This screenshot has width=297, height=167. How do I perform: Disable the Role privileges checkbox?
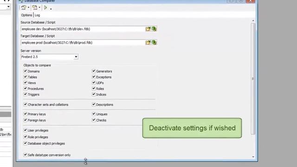(25, 137)
